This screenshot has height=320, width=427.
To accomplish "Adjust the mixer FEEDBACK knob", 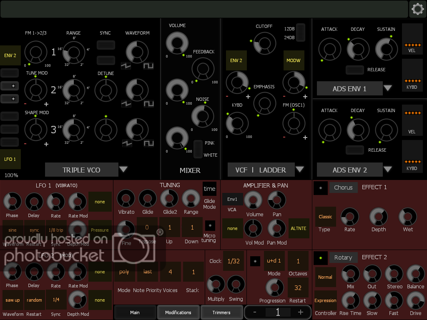I will [x=203, y=69].
